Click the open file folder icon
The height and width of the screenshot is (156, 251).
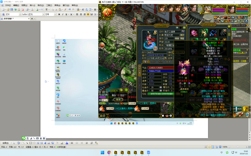[8, 10]
